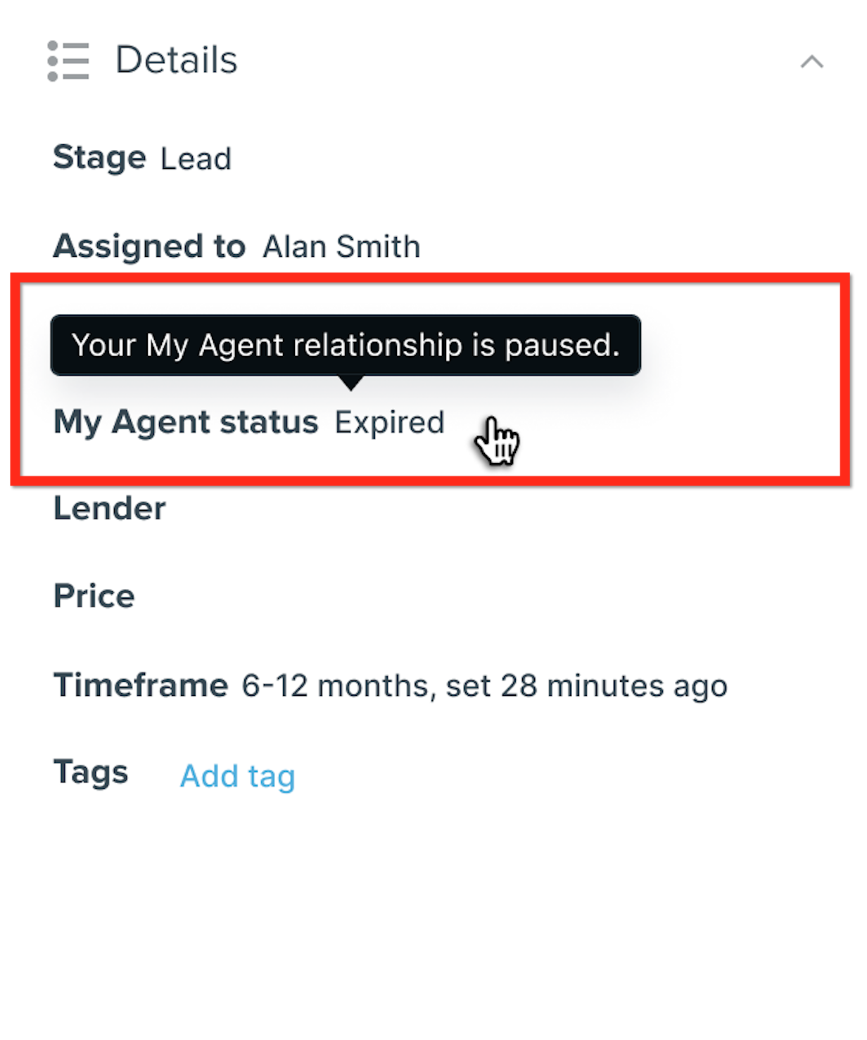
Task: Select the Expired status value
Action: pyautogui.click(x=389, y=423)
